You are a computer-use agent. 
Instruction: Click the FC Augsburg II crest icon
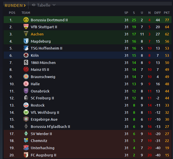pos(26,155)
